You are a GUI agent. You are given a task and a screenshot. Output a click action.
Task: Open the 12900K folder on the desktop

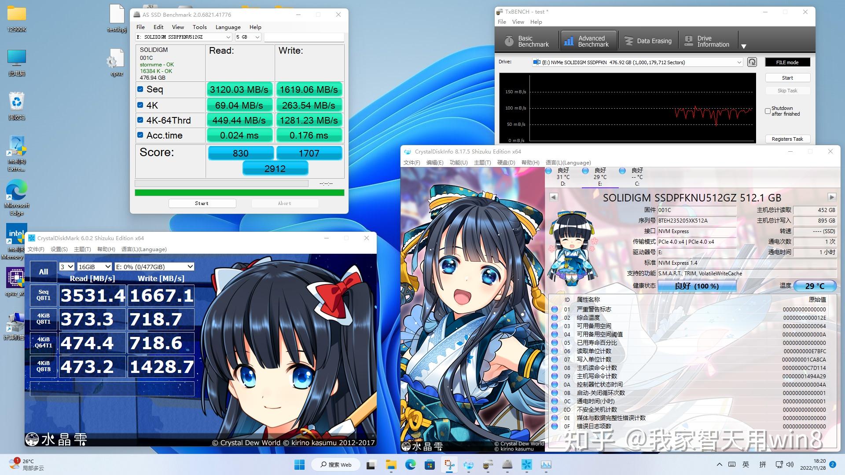click(x=16, y=15)
